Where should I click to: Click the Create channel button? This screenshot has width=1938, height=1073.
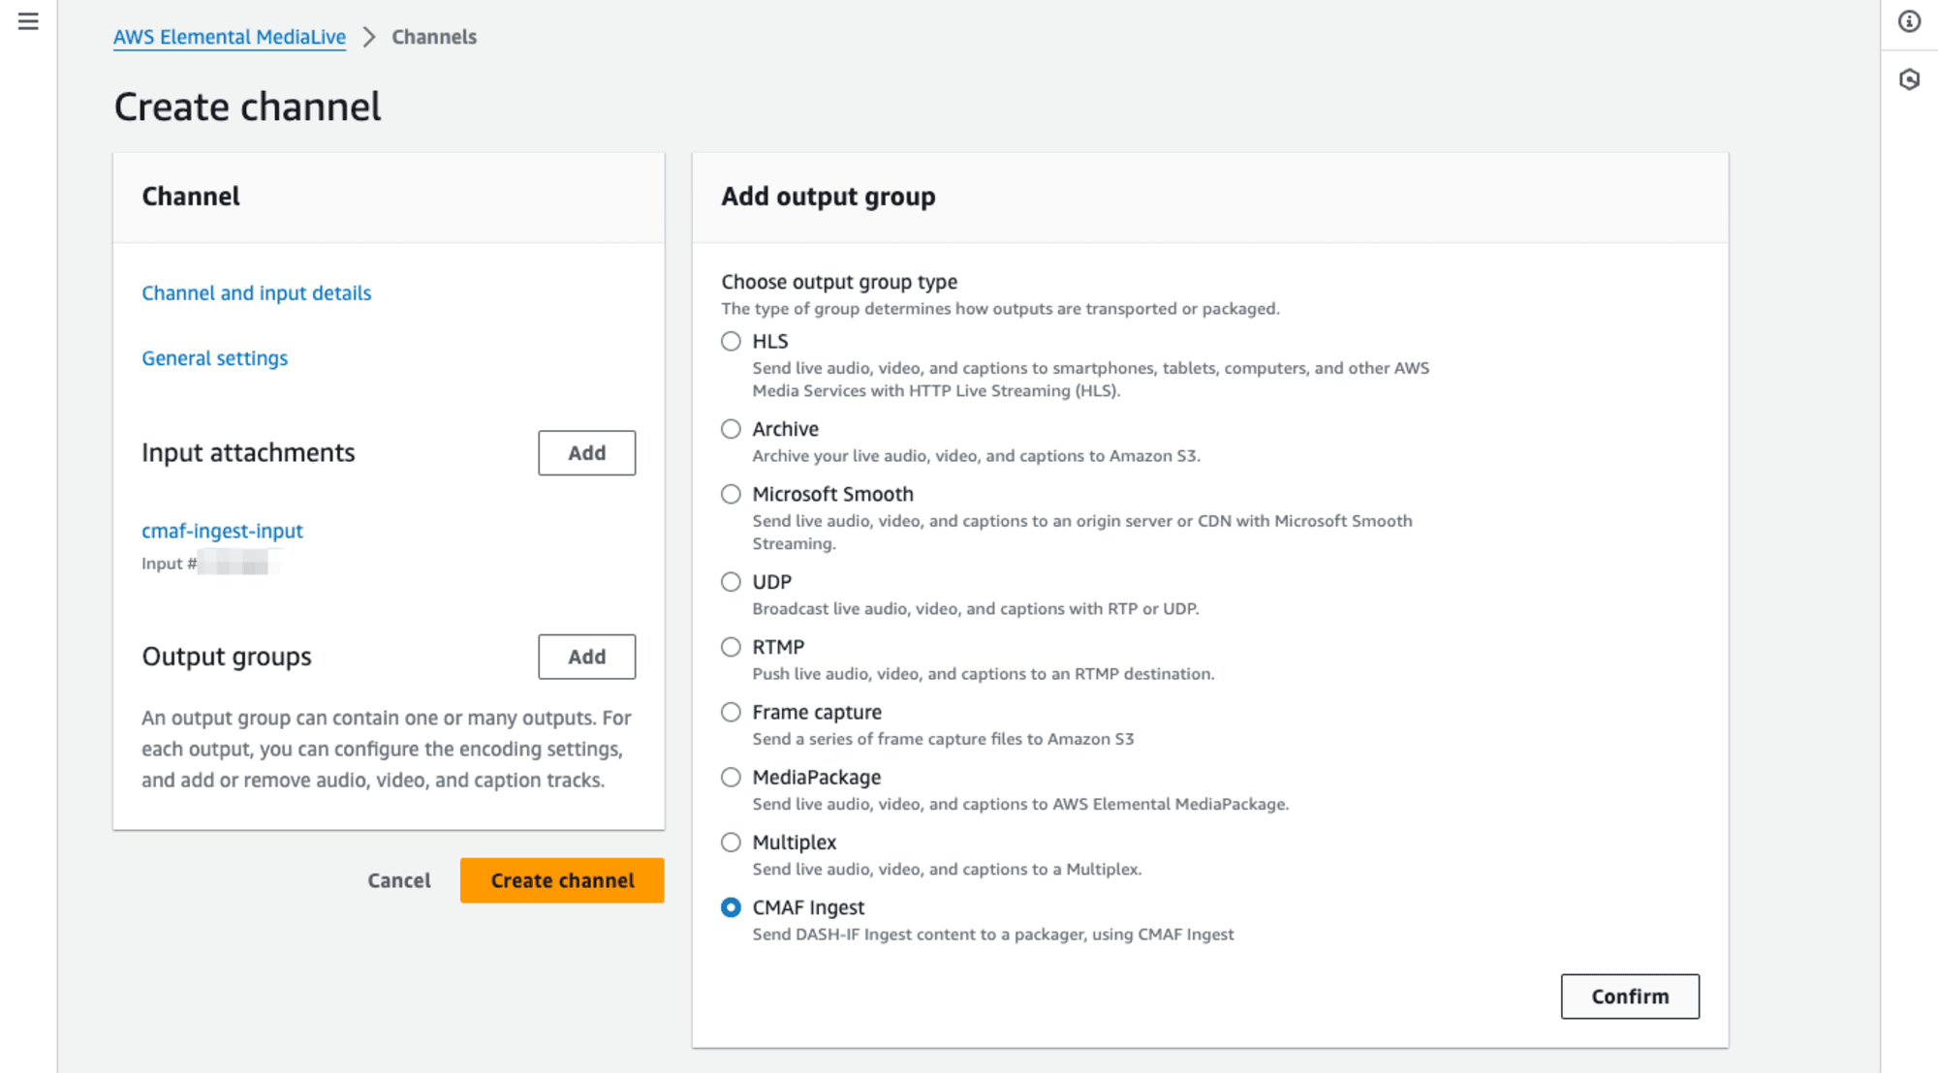click(x=562, y=880)
